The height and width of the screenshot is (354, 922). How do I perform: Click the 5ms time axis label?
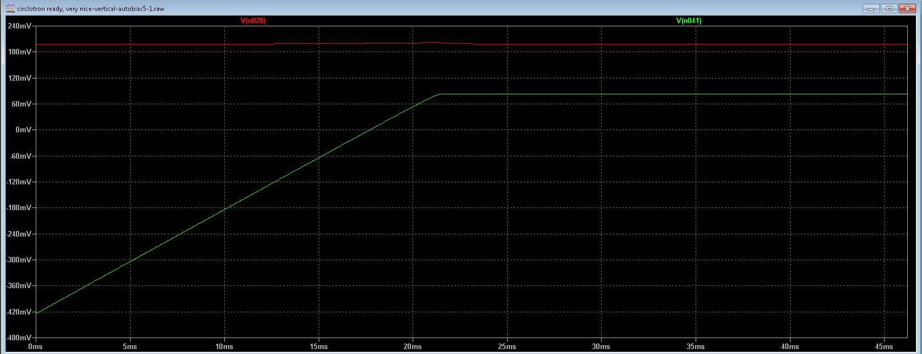pyautogui.click(x=130, y=347)
